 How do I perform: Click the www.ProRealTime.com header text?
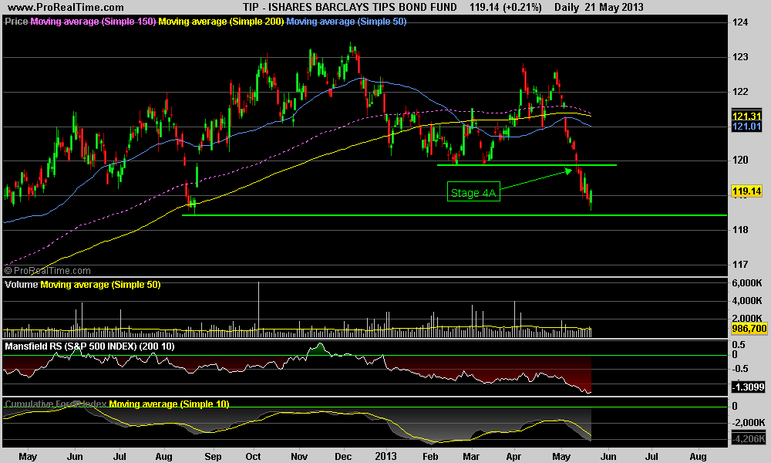(66, 8)
